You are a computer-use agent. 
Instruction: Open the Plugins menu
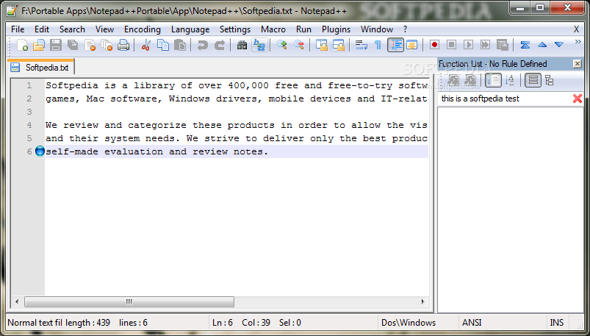click(336, 29)
